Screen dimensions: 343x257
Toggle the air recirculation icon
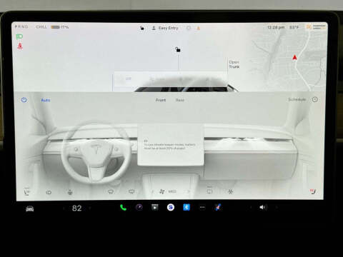[209, 191]
